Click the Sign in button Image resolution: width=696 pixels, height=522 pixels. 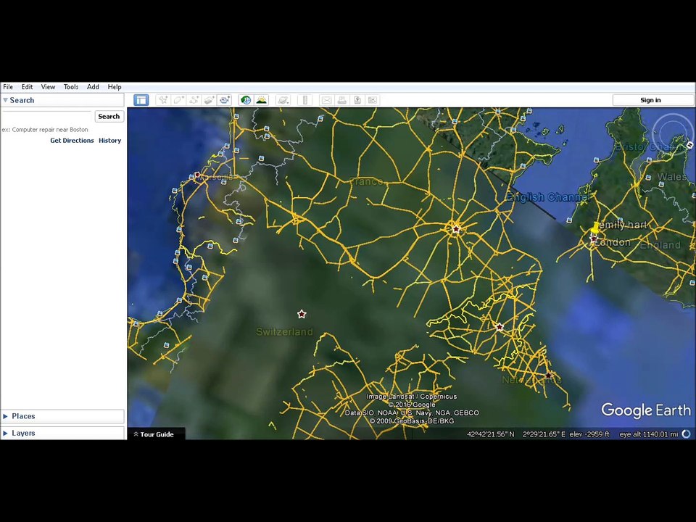(650, 100)
